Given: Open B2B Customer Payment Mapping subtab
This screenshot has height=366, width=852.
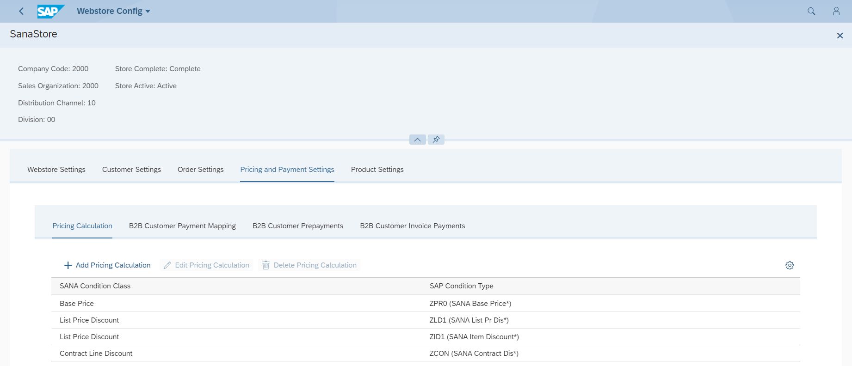Looking at the screenshot, I should (x=182, y=226).
